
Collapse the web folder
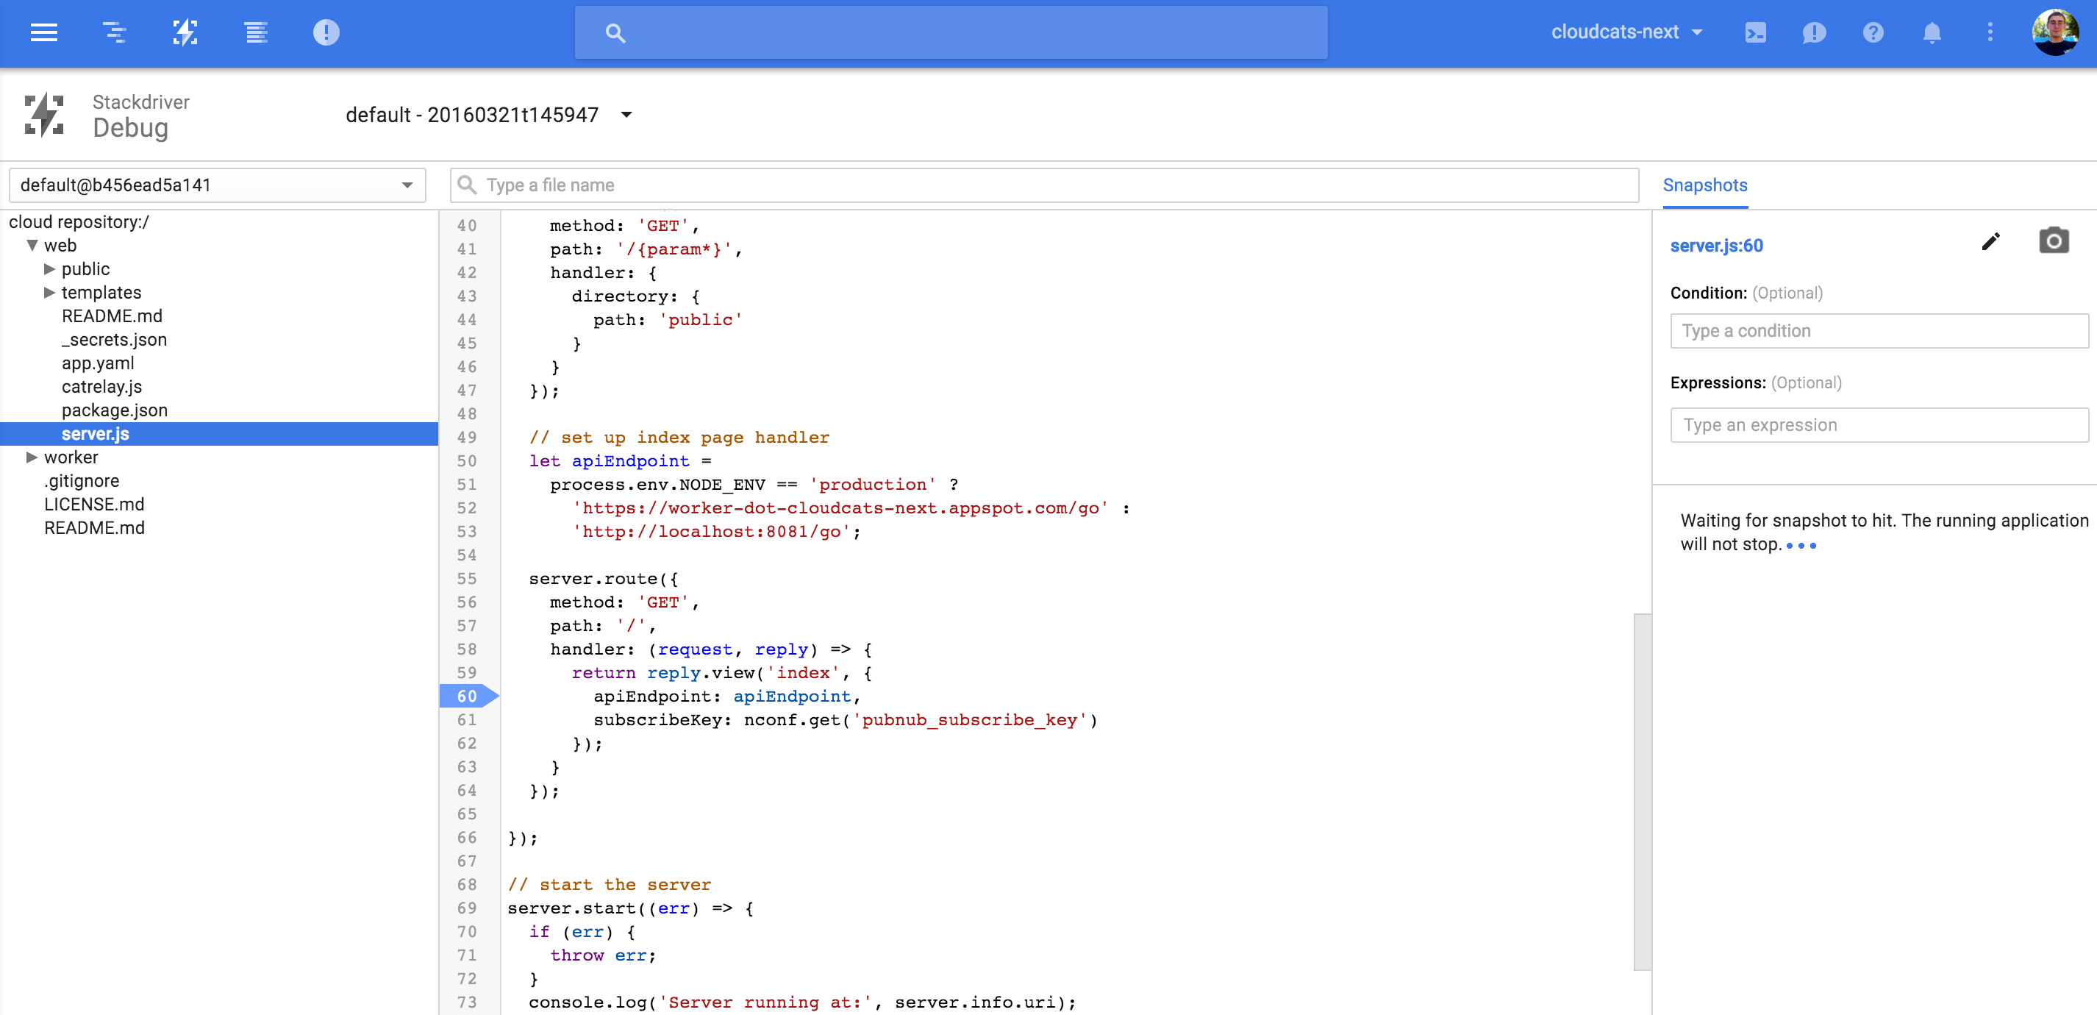coord(32,245)
